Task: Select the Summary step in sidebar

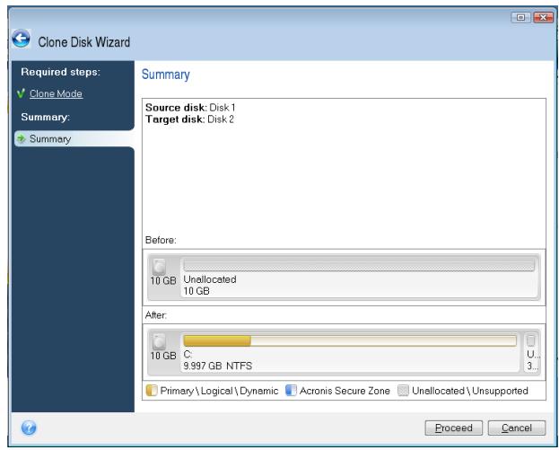Action: click(x=74, y=138)
